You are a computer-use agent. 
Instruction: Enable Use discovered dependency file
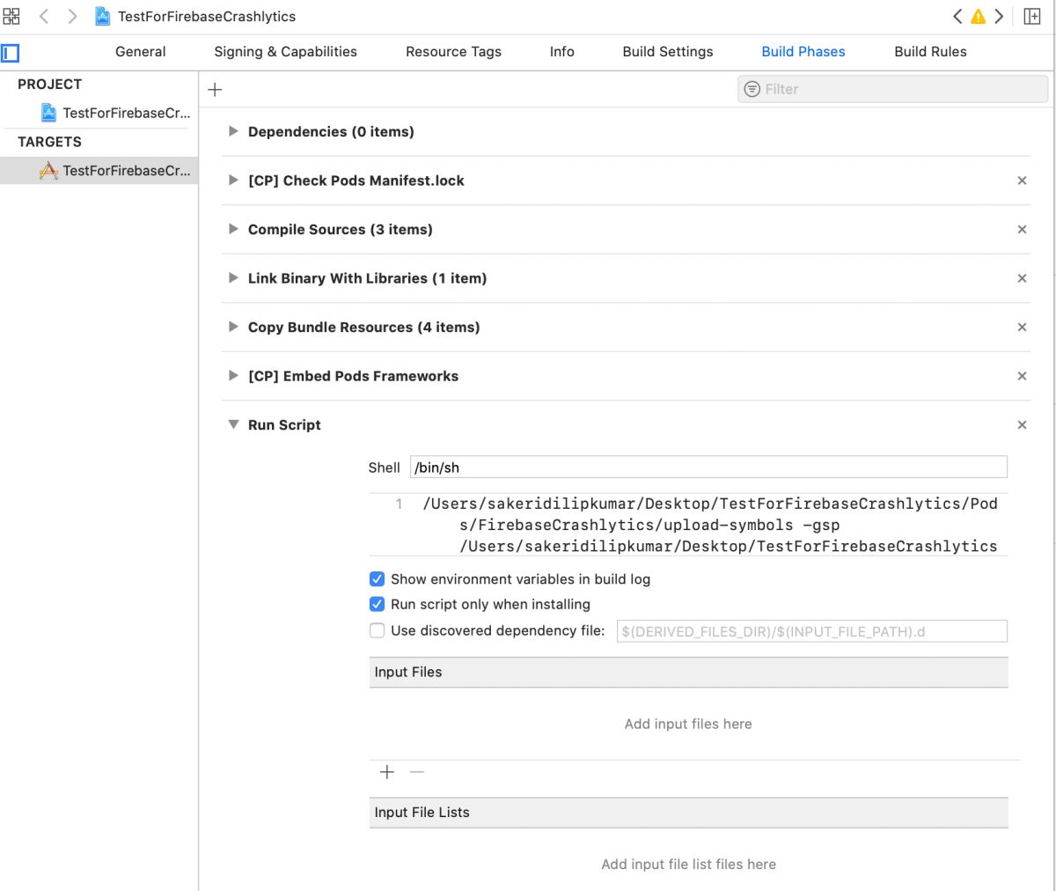[377, 630]
